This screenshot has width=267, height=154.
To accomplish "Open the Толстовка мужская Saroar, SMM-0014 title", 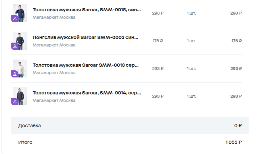I will tap(87, 93).
